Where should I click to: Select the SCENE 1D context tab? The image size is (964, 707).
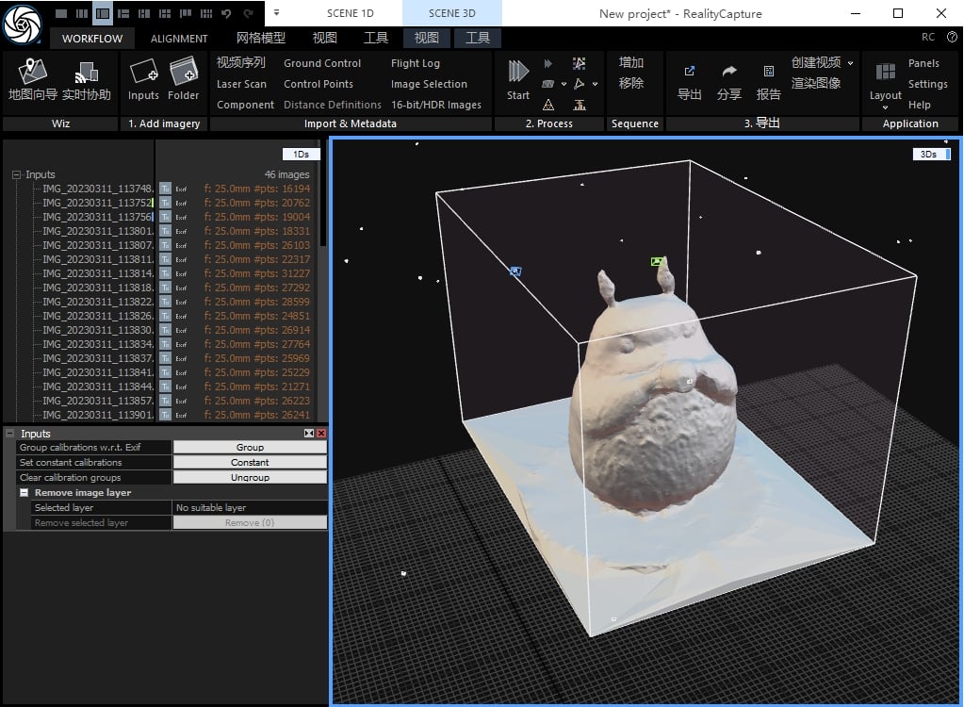pyautogui.click(x=350, y=13)
